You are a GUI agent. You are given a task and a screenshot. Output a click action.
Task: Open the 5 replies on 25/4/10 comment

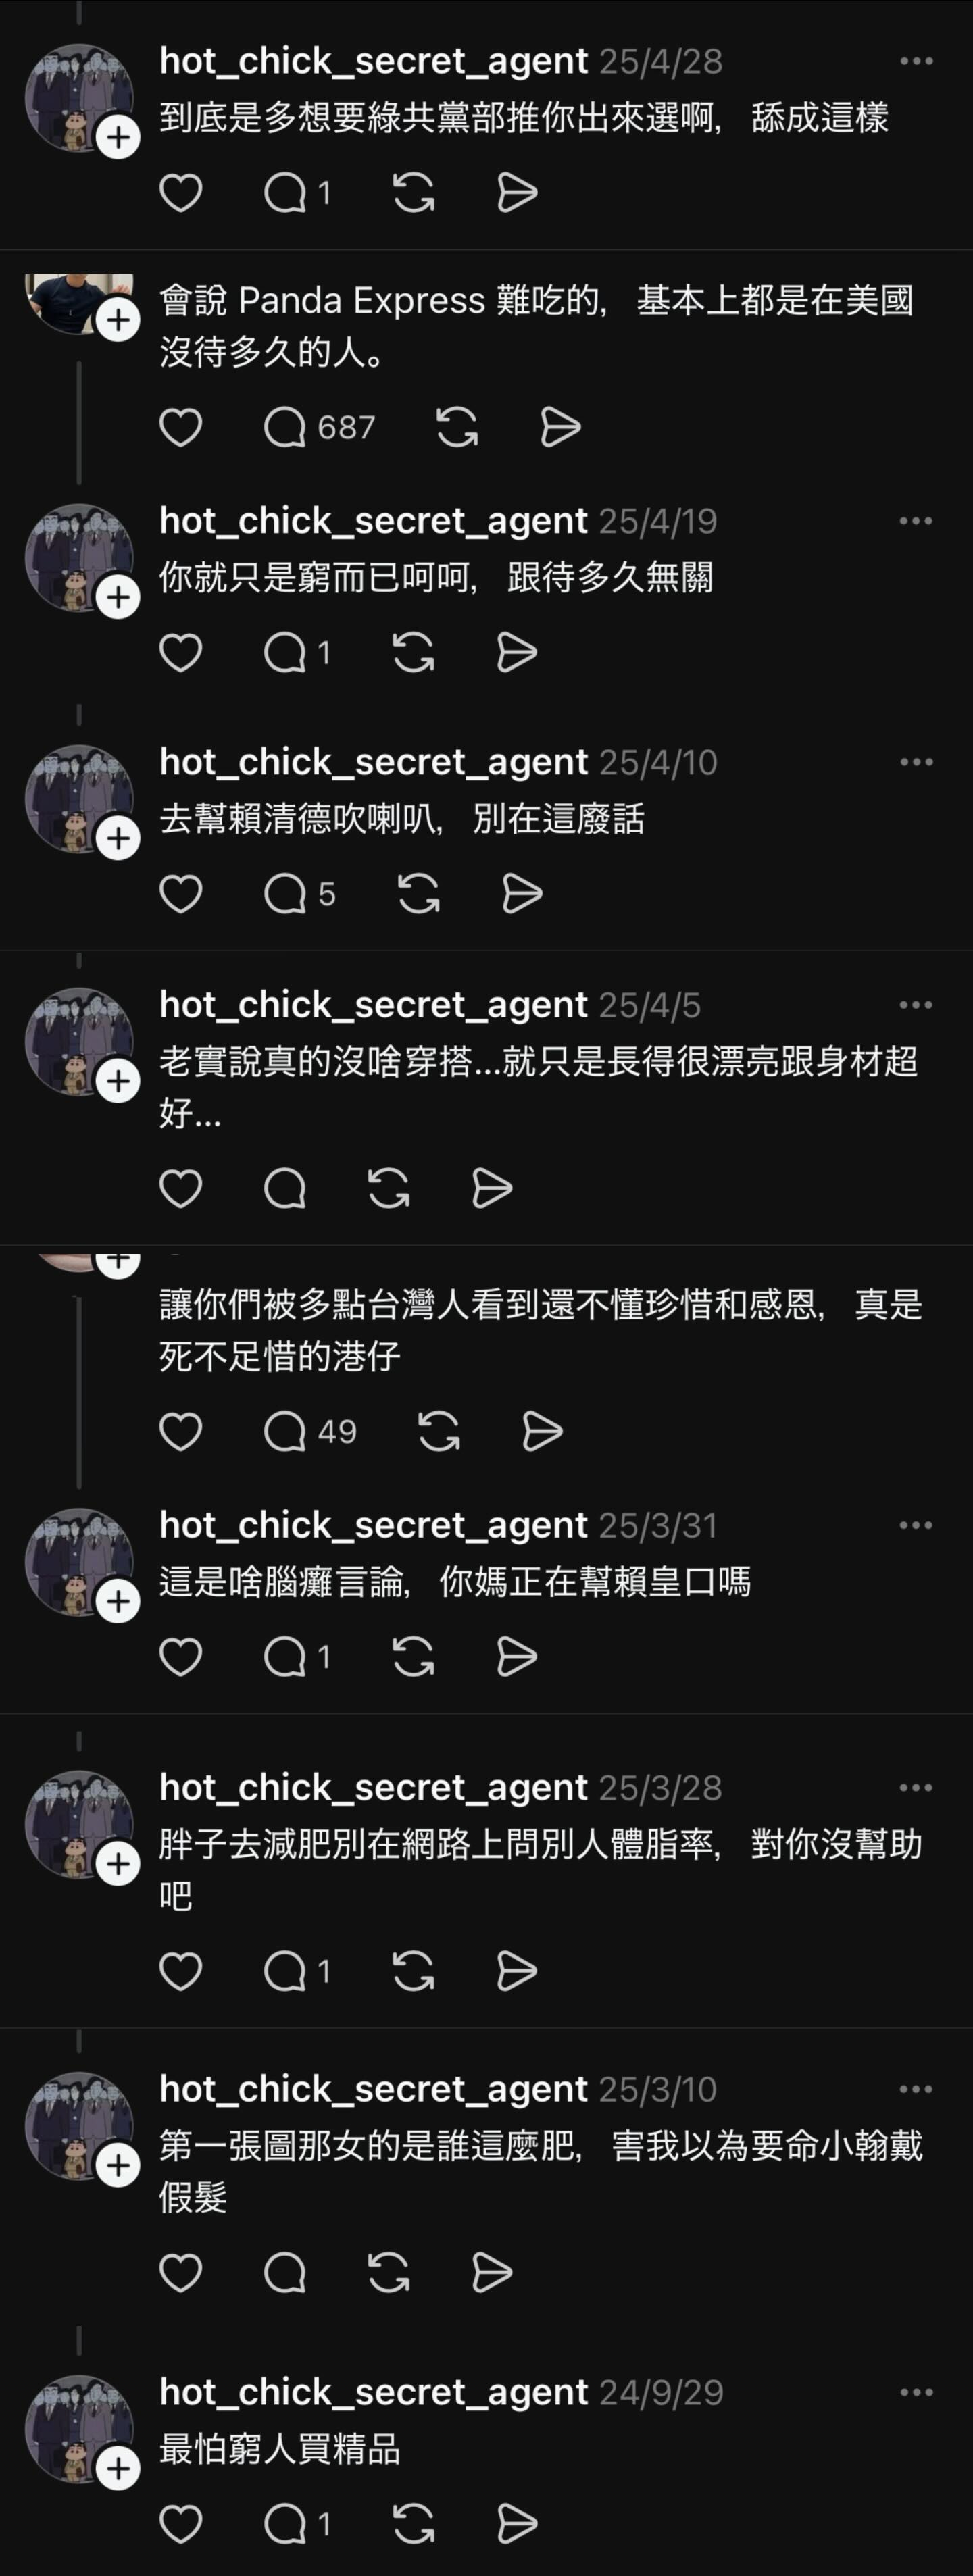299,894
